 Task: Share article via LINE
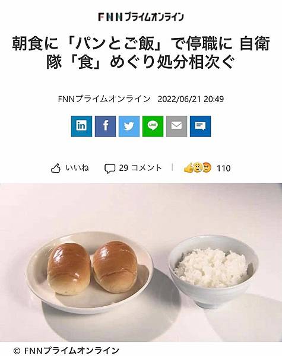[153, 126]
